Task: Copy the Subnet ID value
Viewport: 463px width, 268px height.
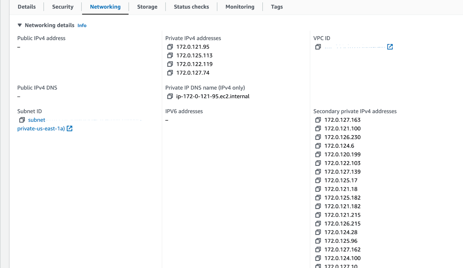Action: tap(22, 120)
